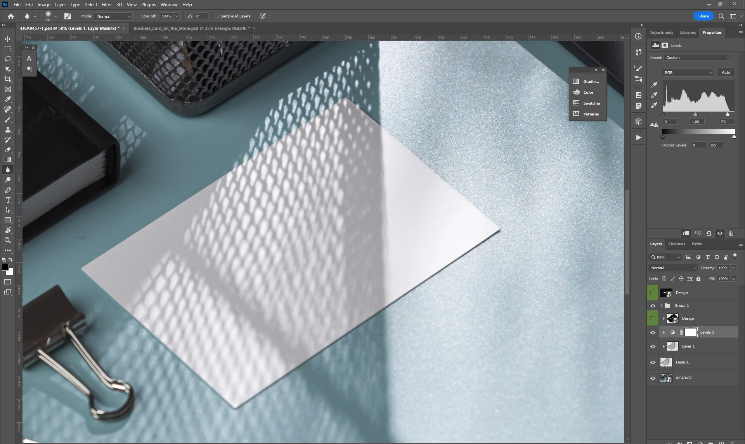Hide the 4J6A9457 layer
This screenshot has height=444, width=745.
coord(653,378)
